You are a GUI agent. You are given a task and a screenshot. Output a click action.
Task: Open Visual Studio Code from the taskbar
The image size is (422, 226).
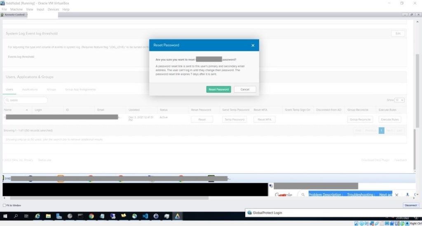[145, 216]
